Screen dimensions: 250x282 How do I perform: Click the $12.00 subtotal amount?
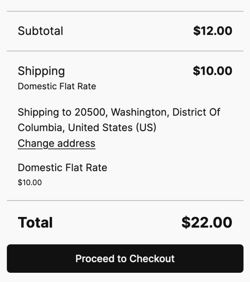(213, 31)
